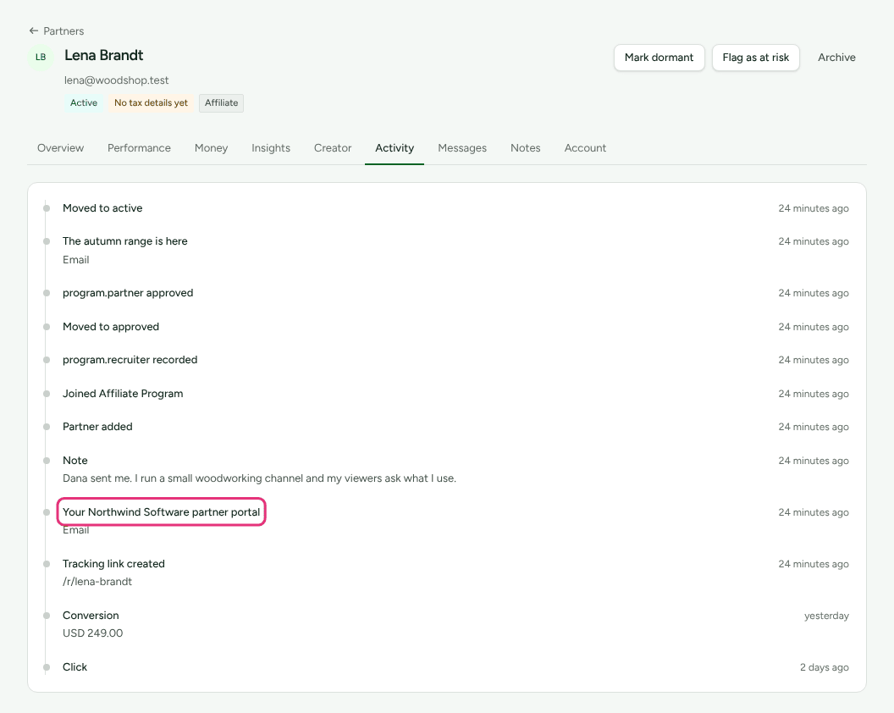894x713 pixels.
Task: Open the Creator tab
Action: pos(333,147)
